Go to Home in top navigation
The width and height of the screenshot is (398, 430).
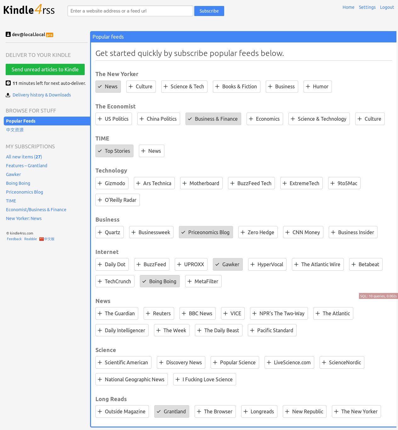click(x=348, y=7)
